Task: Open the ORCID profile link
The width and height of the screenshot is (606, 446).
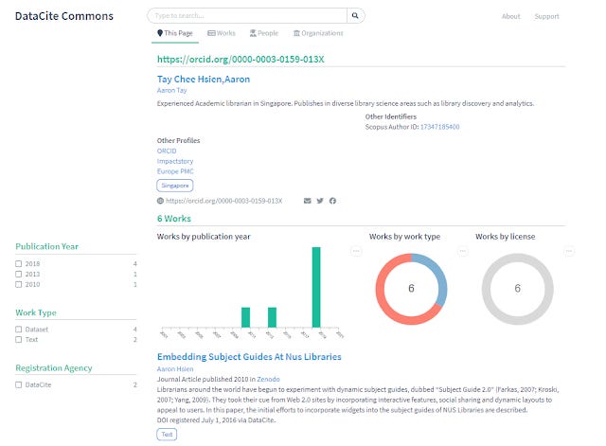Action: tap(167, 151)
